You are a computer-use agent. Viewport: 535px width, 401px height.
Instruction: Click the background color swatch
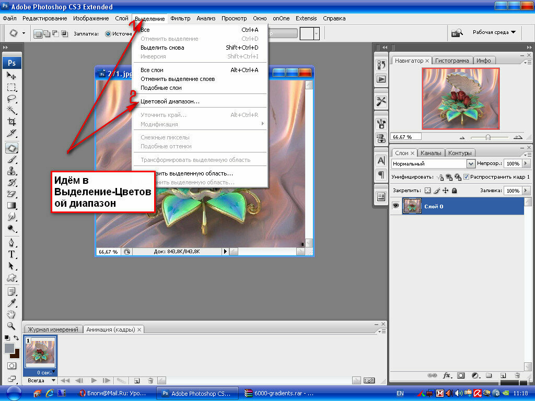coord(16,355)
